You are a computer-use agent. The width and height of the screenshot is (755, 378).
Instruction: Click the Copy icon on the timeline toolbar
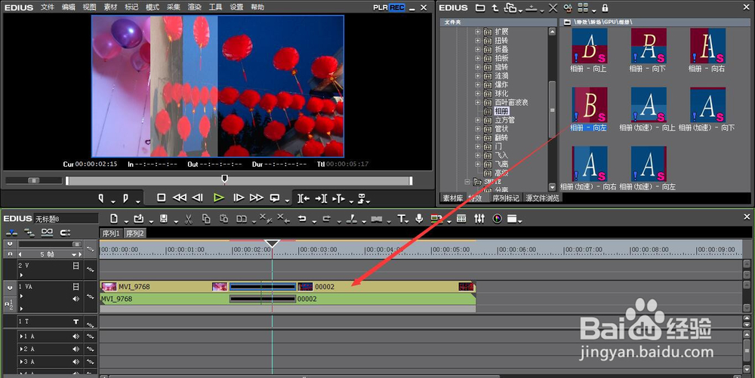tap(206, 219)
